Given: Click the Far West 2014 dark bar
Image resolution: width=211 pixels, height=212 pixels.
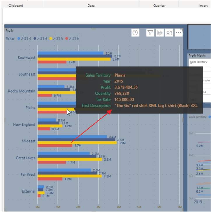Looking at the screenshot, I should tap(67, 173).
